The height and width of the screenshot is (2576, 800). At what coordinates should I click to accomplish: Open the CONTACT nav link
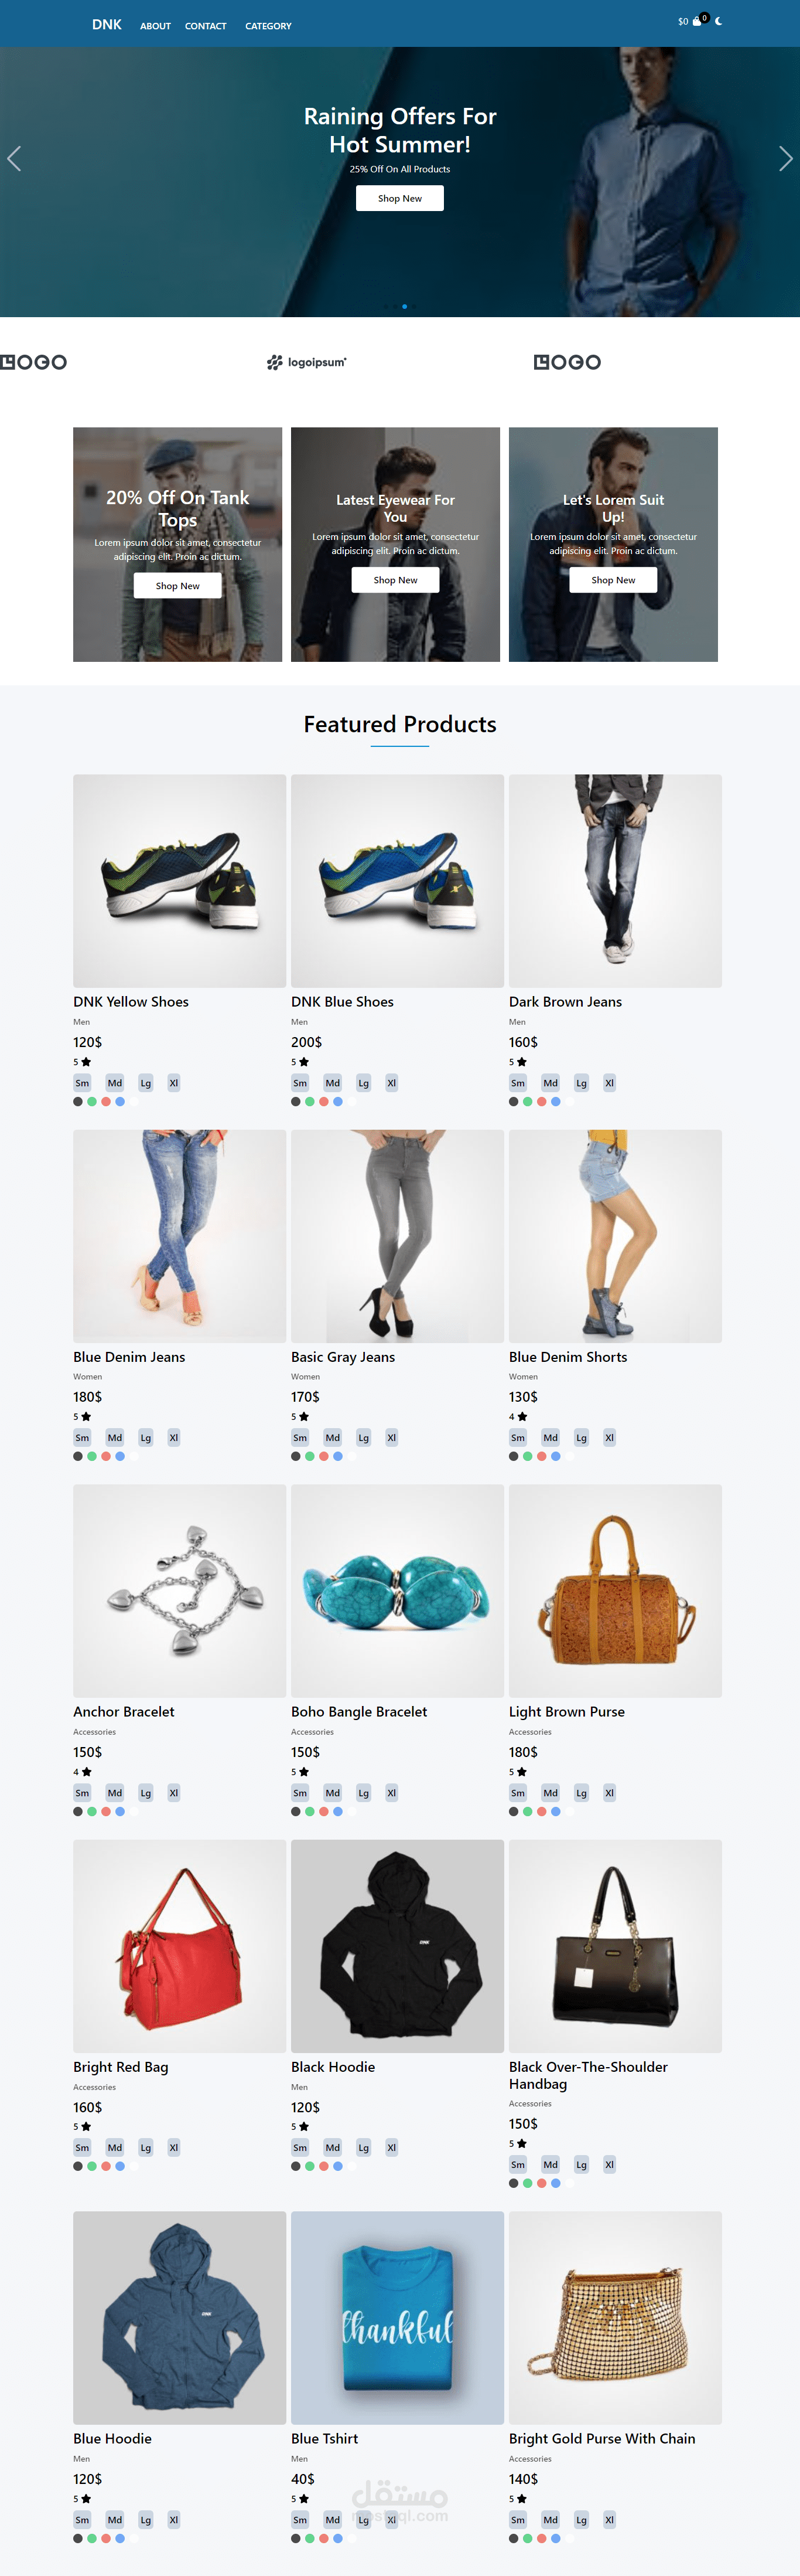pyautogui.click(x=206, y=26)
